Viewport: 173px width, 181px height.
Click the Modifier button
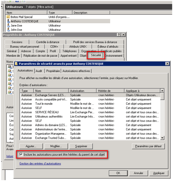56,146
